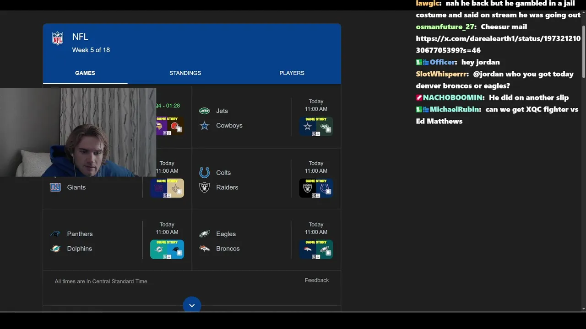
Task: Open the x.com link in chat
Action: click(498, 44)
